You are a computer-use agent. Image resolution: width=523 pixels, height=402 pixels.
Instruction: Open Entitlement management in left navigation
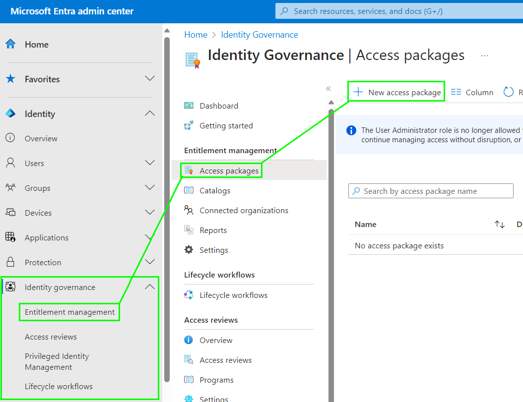coord(69,312)
